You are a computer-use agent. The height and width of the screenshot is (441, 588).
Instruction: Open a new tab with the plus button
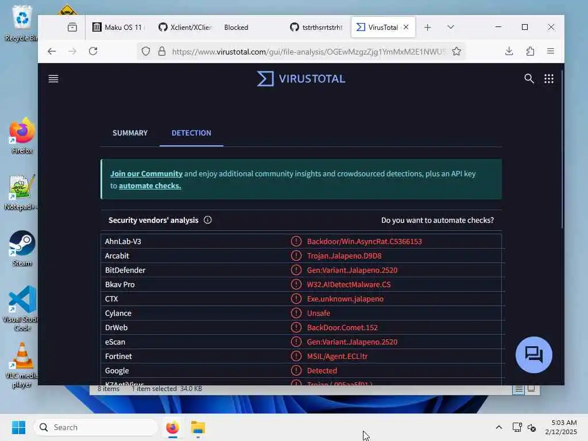pos(427,27)
